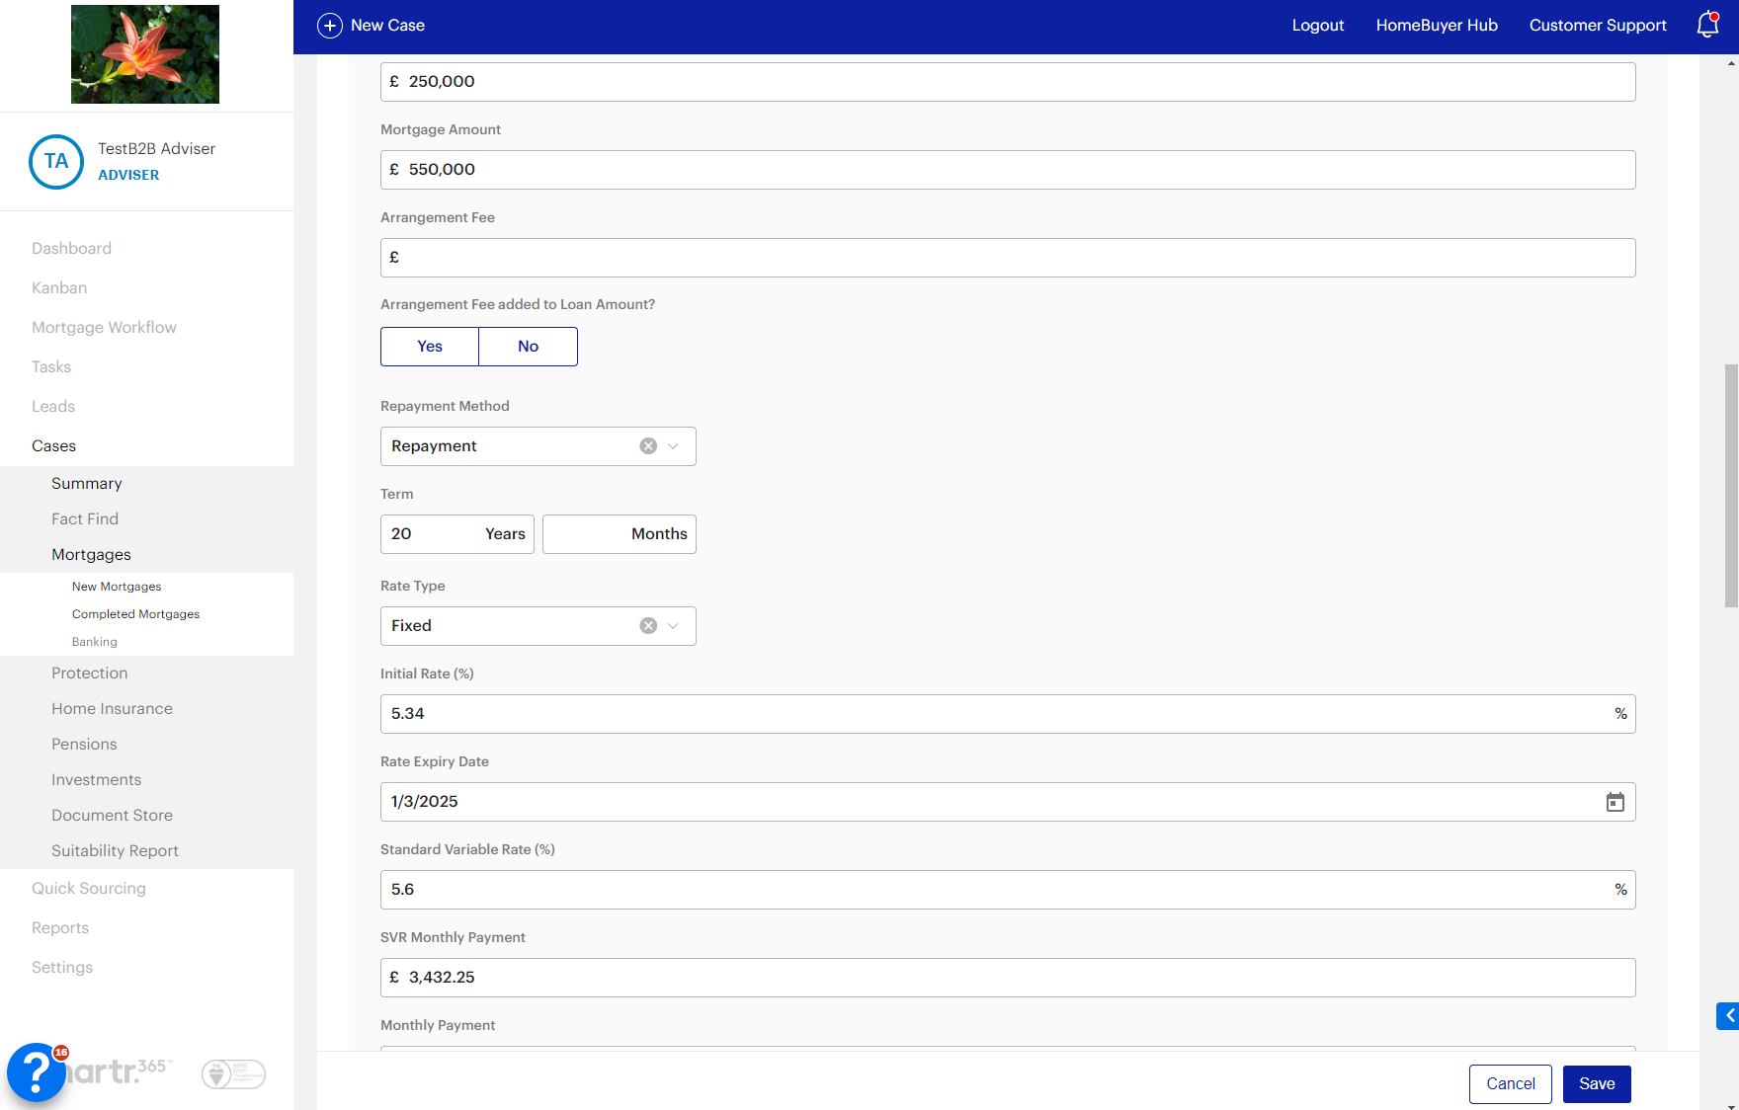
Task: Open New Mortgages
Action: [117, 587]
